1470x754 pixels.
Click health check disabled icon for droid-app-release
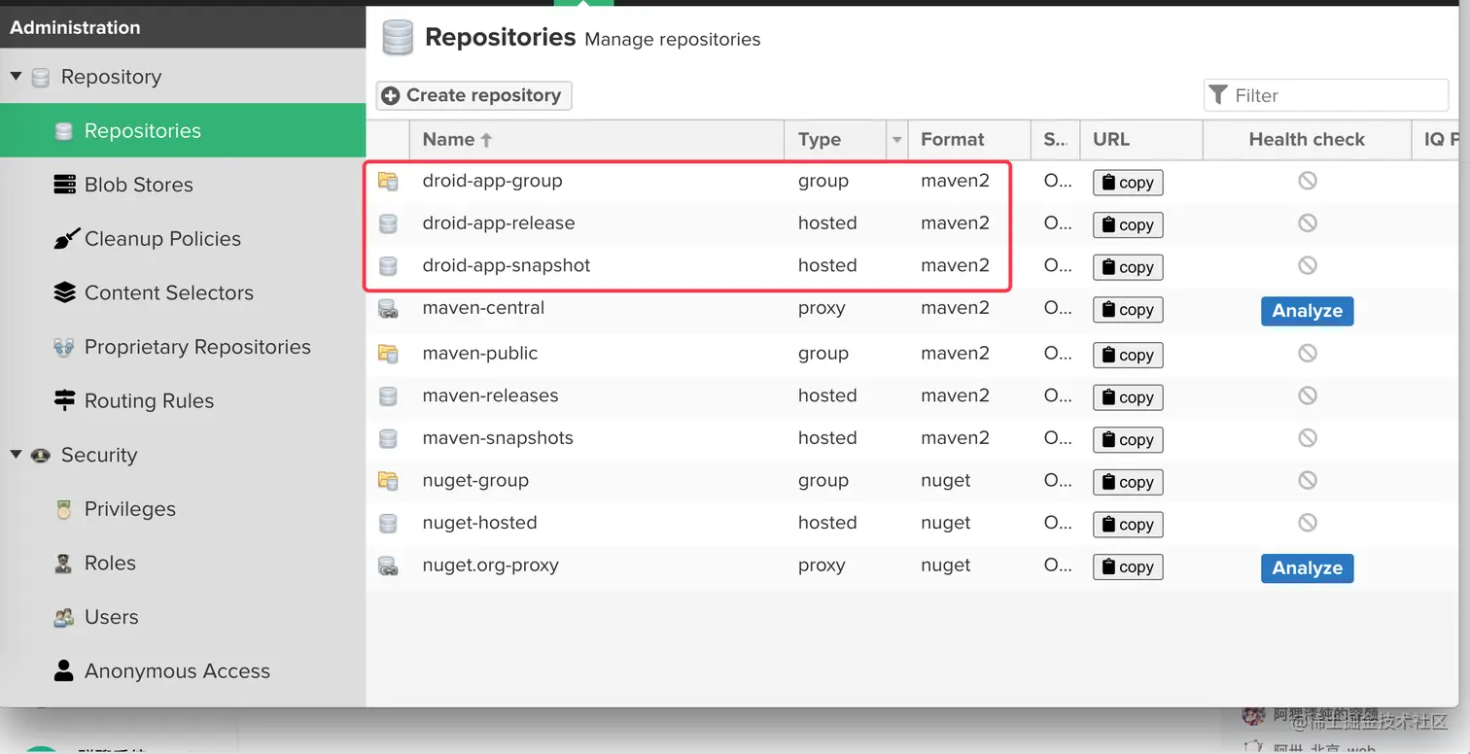(1307, 223)
